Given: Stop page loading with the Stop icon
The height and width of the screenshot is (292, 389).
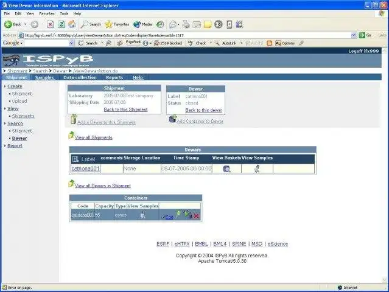Looking at the screenshot, I should coord(50,24).
